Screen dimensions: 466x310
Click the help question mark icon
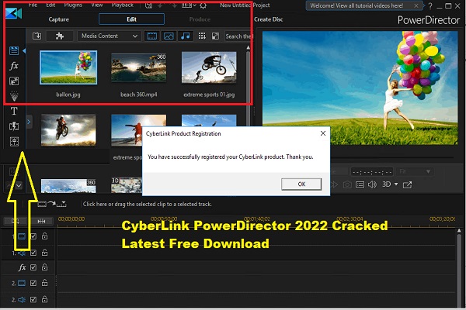click(430, 5)
